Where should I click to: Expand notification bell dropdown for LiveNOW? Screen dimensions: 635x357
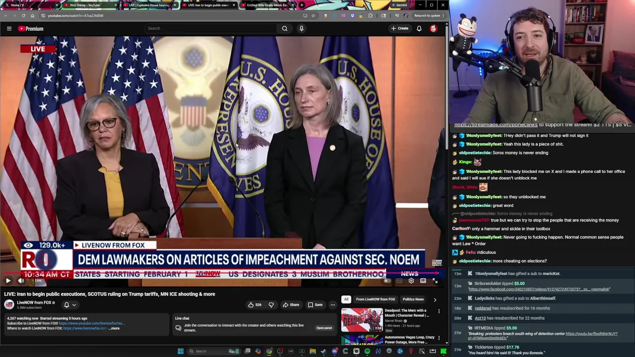pyautogui.click(x=69, y=305)
